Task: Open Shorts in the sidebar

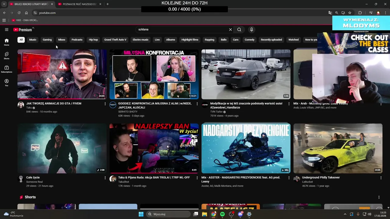Action: (6, 56)
